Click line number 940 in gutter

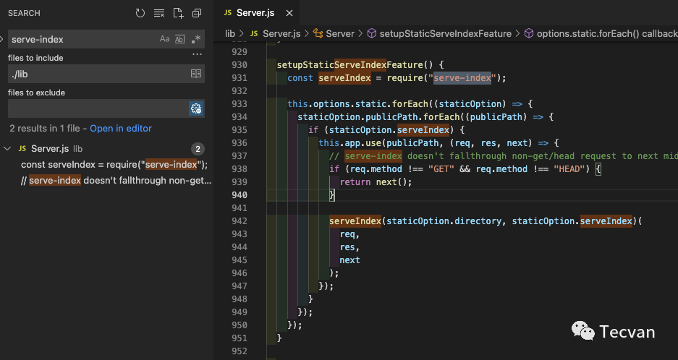[240, 195]
